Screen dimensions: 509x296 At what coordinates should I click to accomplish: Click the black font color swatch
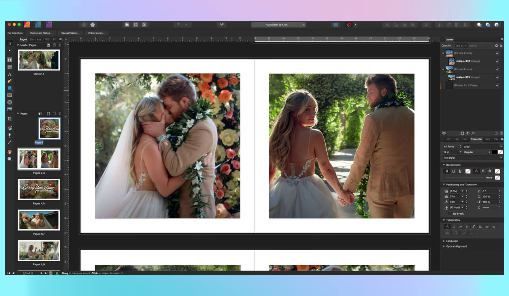(495, 152)
